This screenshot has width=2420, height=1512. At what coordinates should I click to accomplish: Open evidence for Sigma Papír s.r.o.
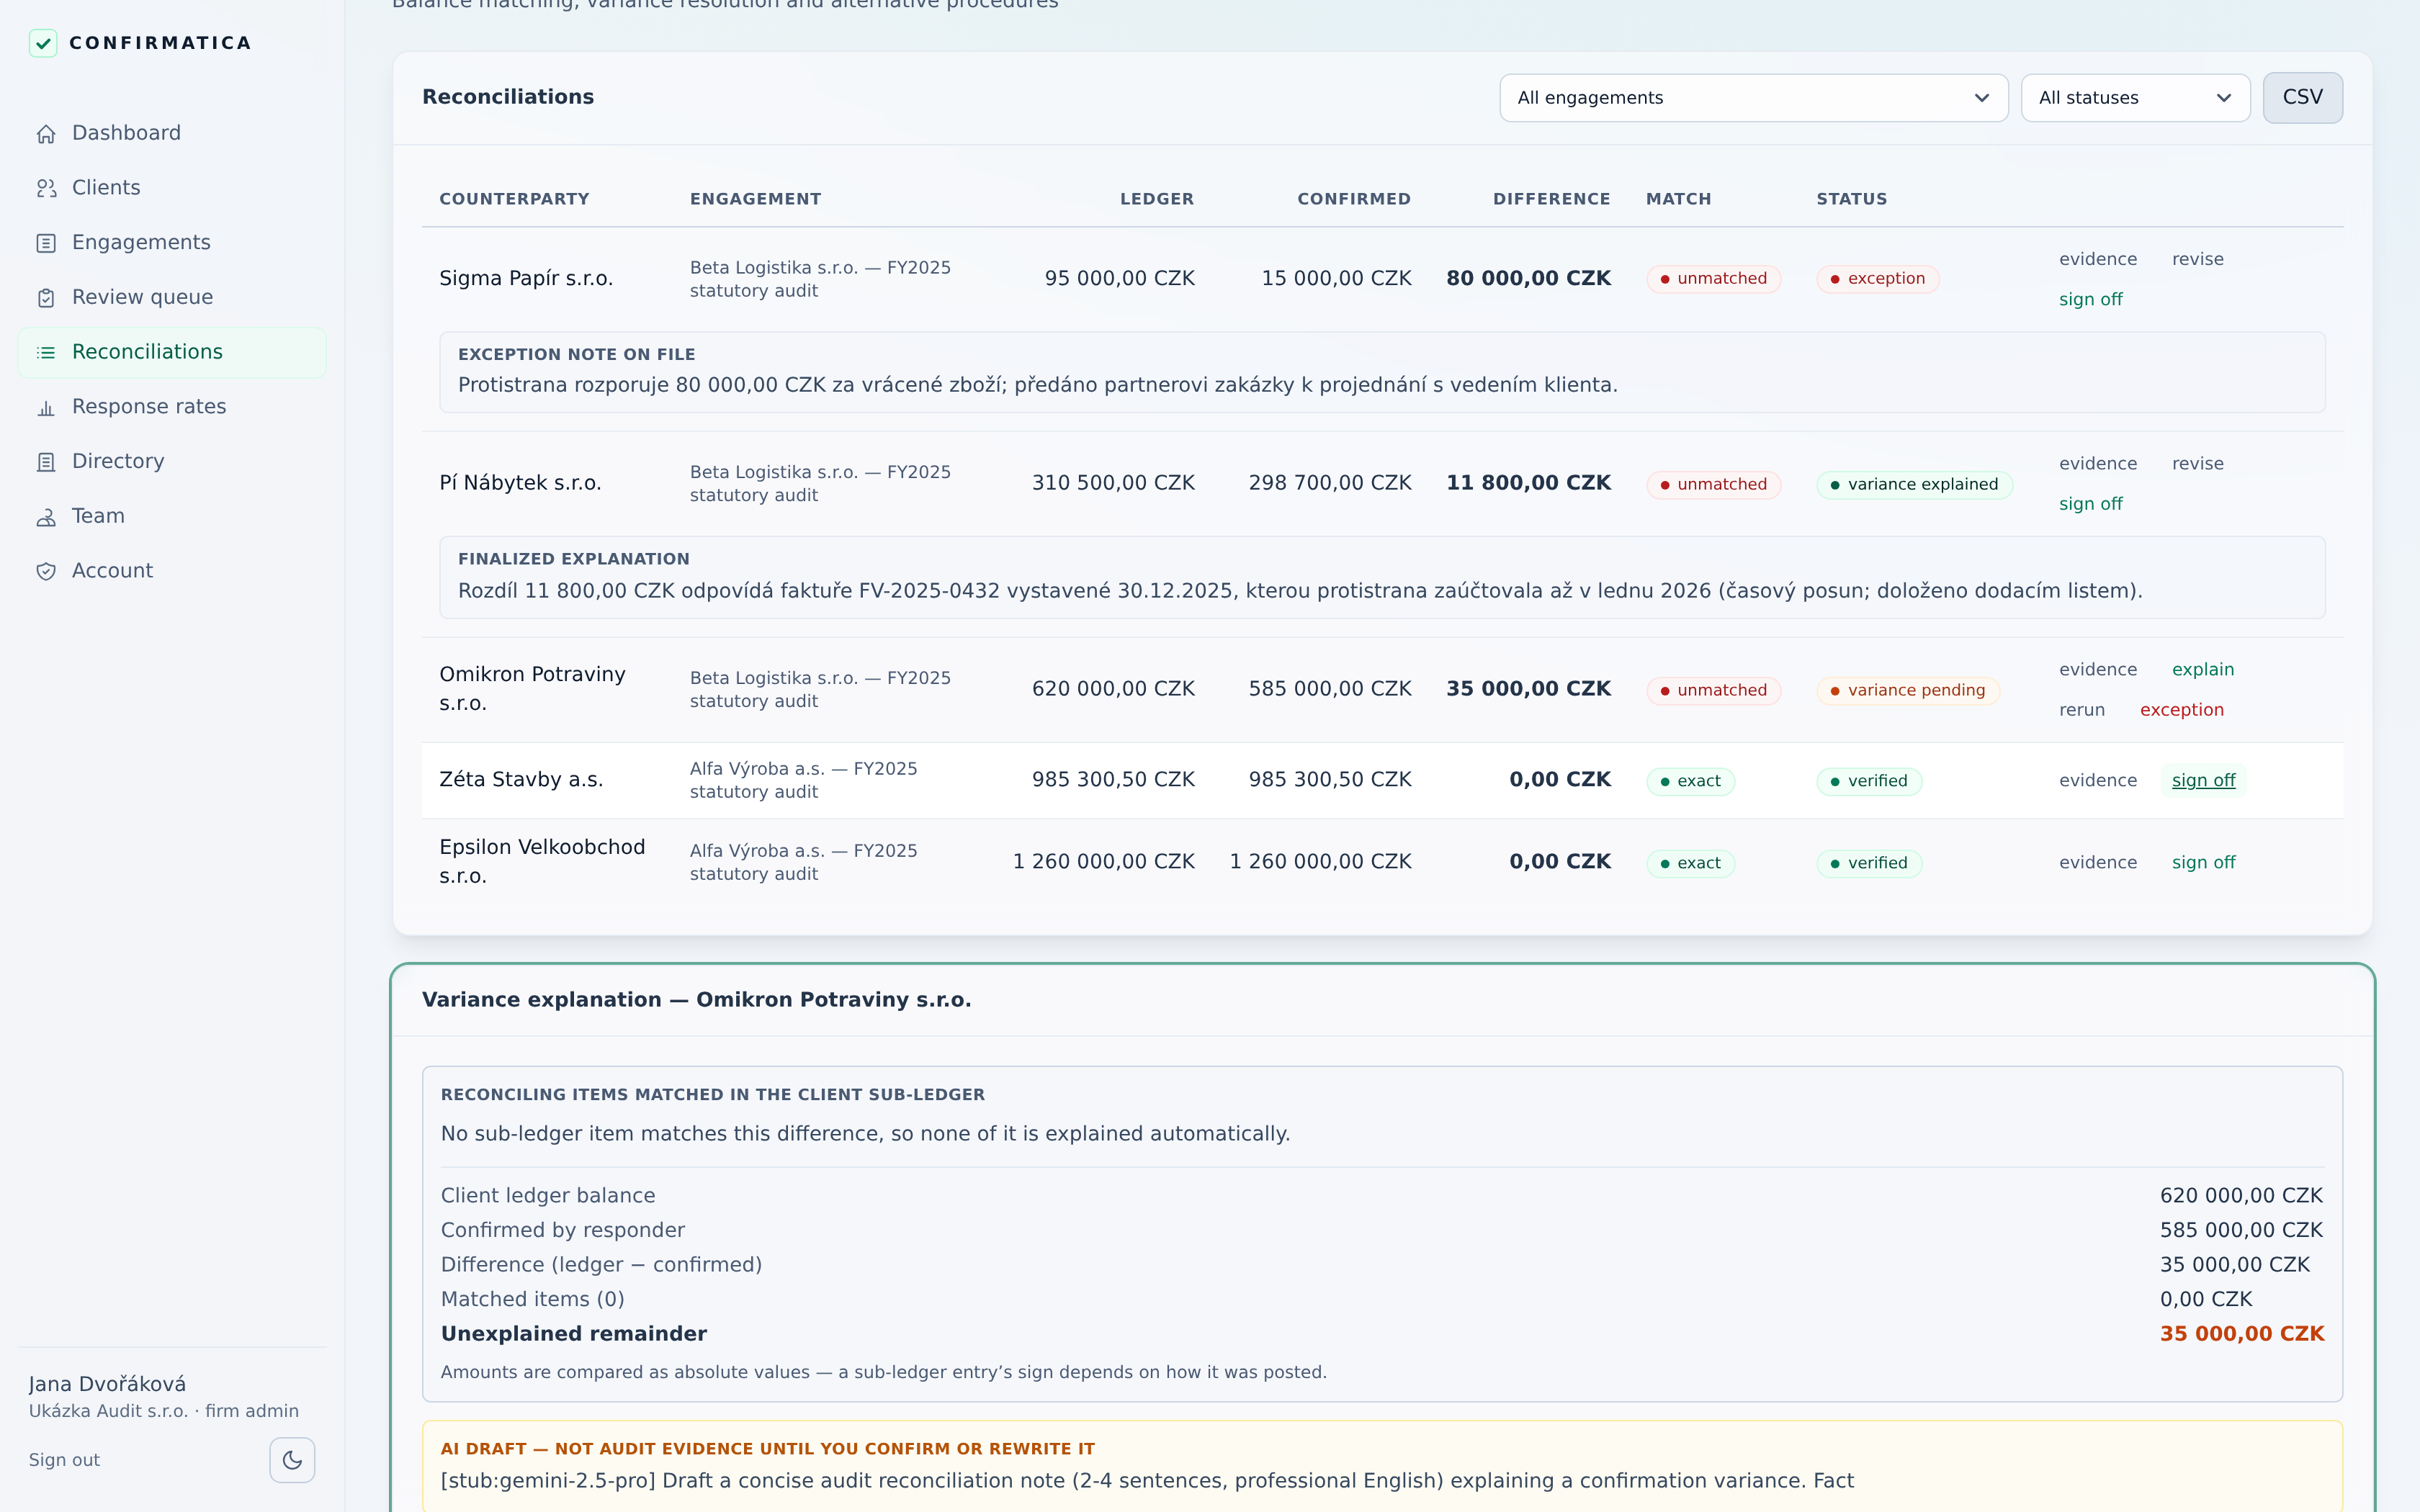click(2098, 259)
